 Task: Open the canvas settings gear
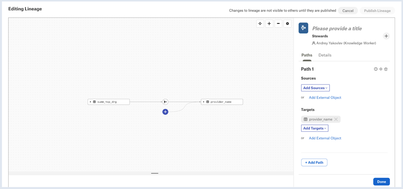(x=287, y=23)
